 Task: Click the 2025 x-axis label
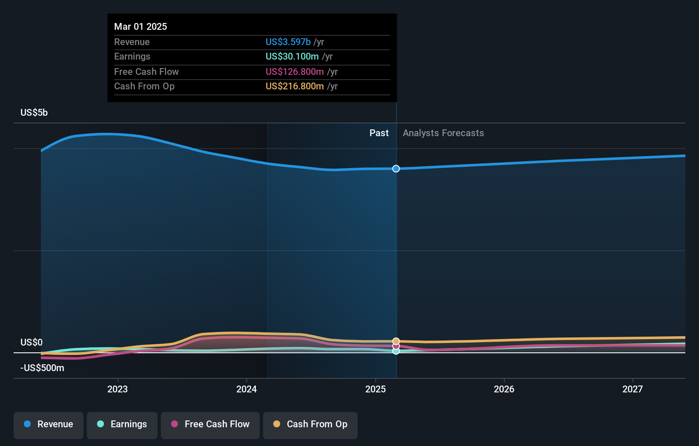tap(375, 389)
